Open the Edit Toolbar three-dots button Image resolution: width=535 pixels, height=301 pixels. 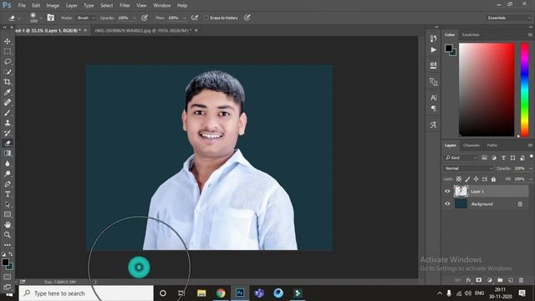tap(8, 245)
